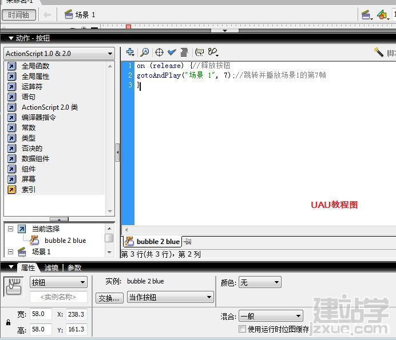Click the script navigator scrollbar thumb

point(109,238)
